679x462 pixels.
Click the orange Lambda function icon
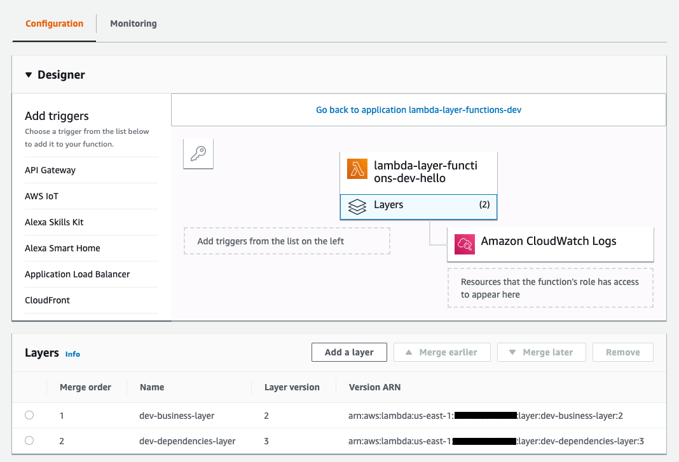357,169
